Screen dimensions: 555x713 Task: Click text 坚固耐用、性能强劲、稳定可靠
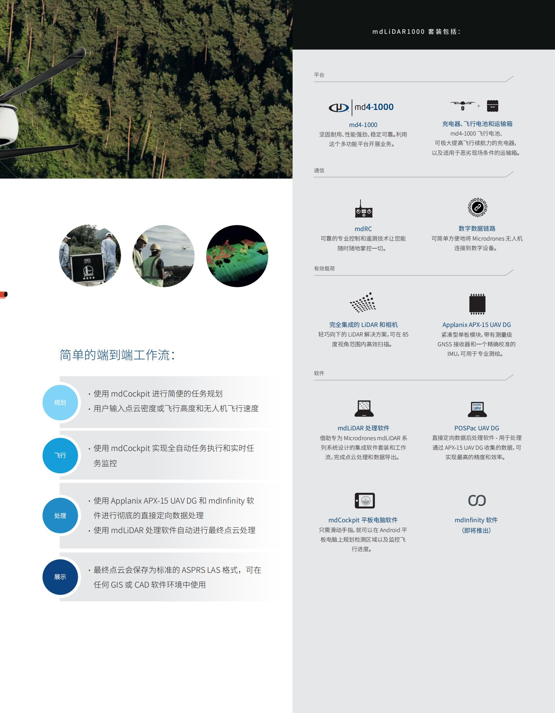(x=357, y=135)
